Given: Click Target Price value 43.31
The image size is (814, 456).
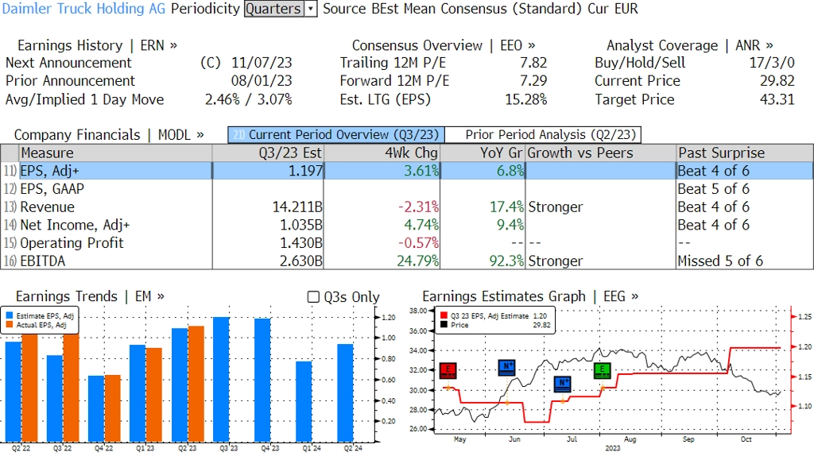Looking at the screenshot, I should tap(777, 99).
